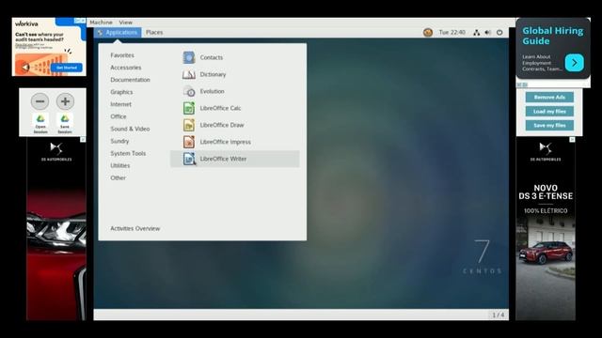Click the Save my files button

tap(549, 125)
